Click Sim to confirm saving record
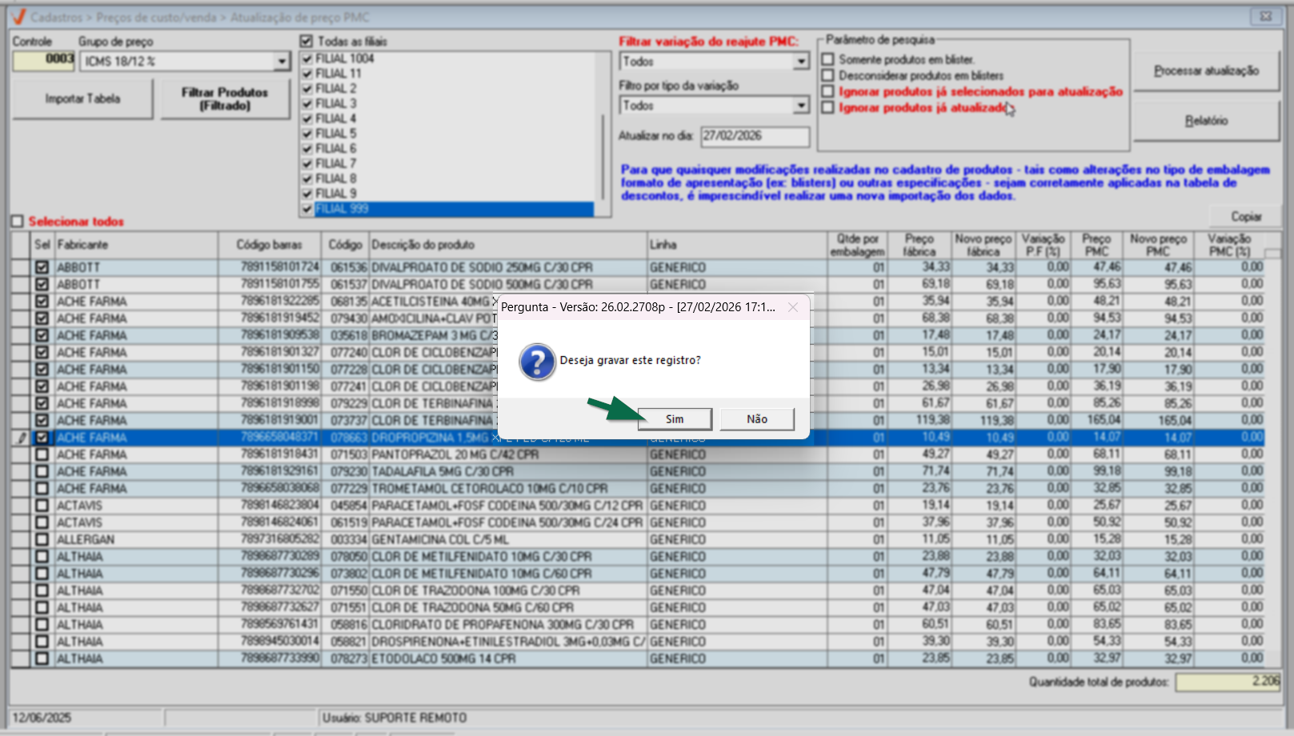Viewport: 1294px width, 736px height. click(x=675, y=419)
